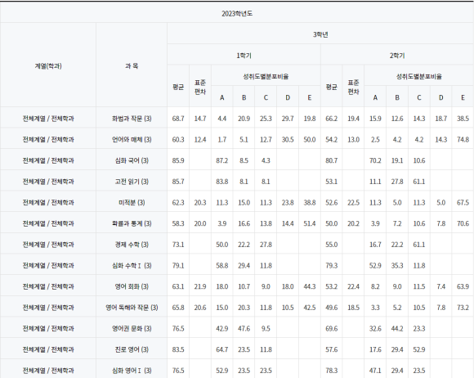474x378 pixels.
Task: Click the 평균 header under 2학기
Action: [331, 87]
